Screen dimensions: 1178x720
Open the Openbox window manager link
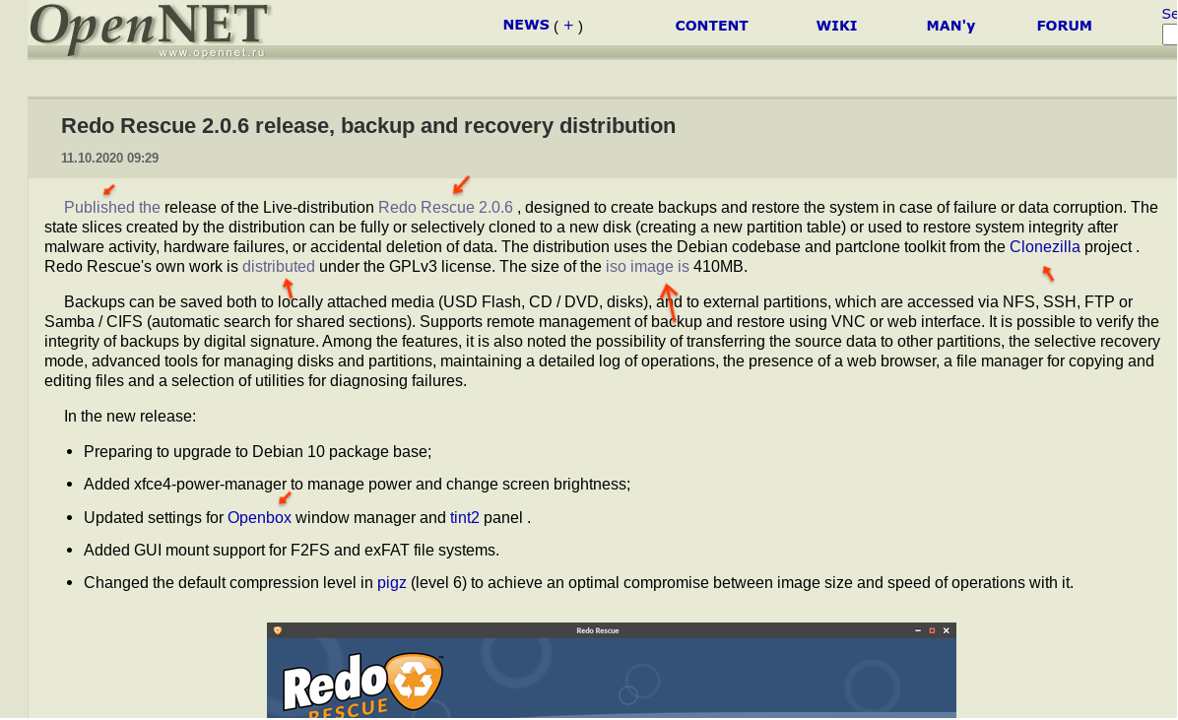(259, 517)
